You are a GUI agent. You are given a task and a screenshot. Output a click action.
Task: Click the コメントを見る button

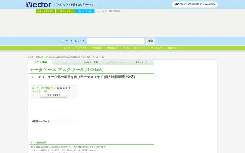point(54,95)
